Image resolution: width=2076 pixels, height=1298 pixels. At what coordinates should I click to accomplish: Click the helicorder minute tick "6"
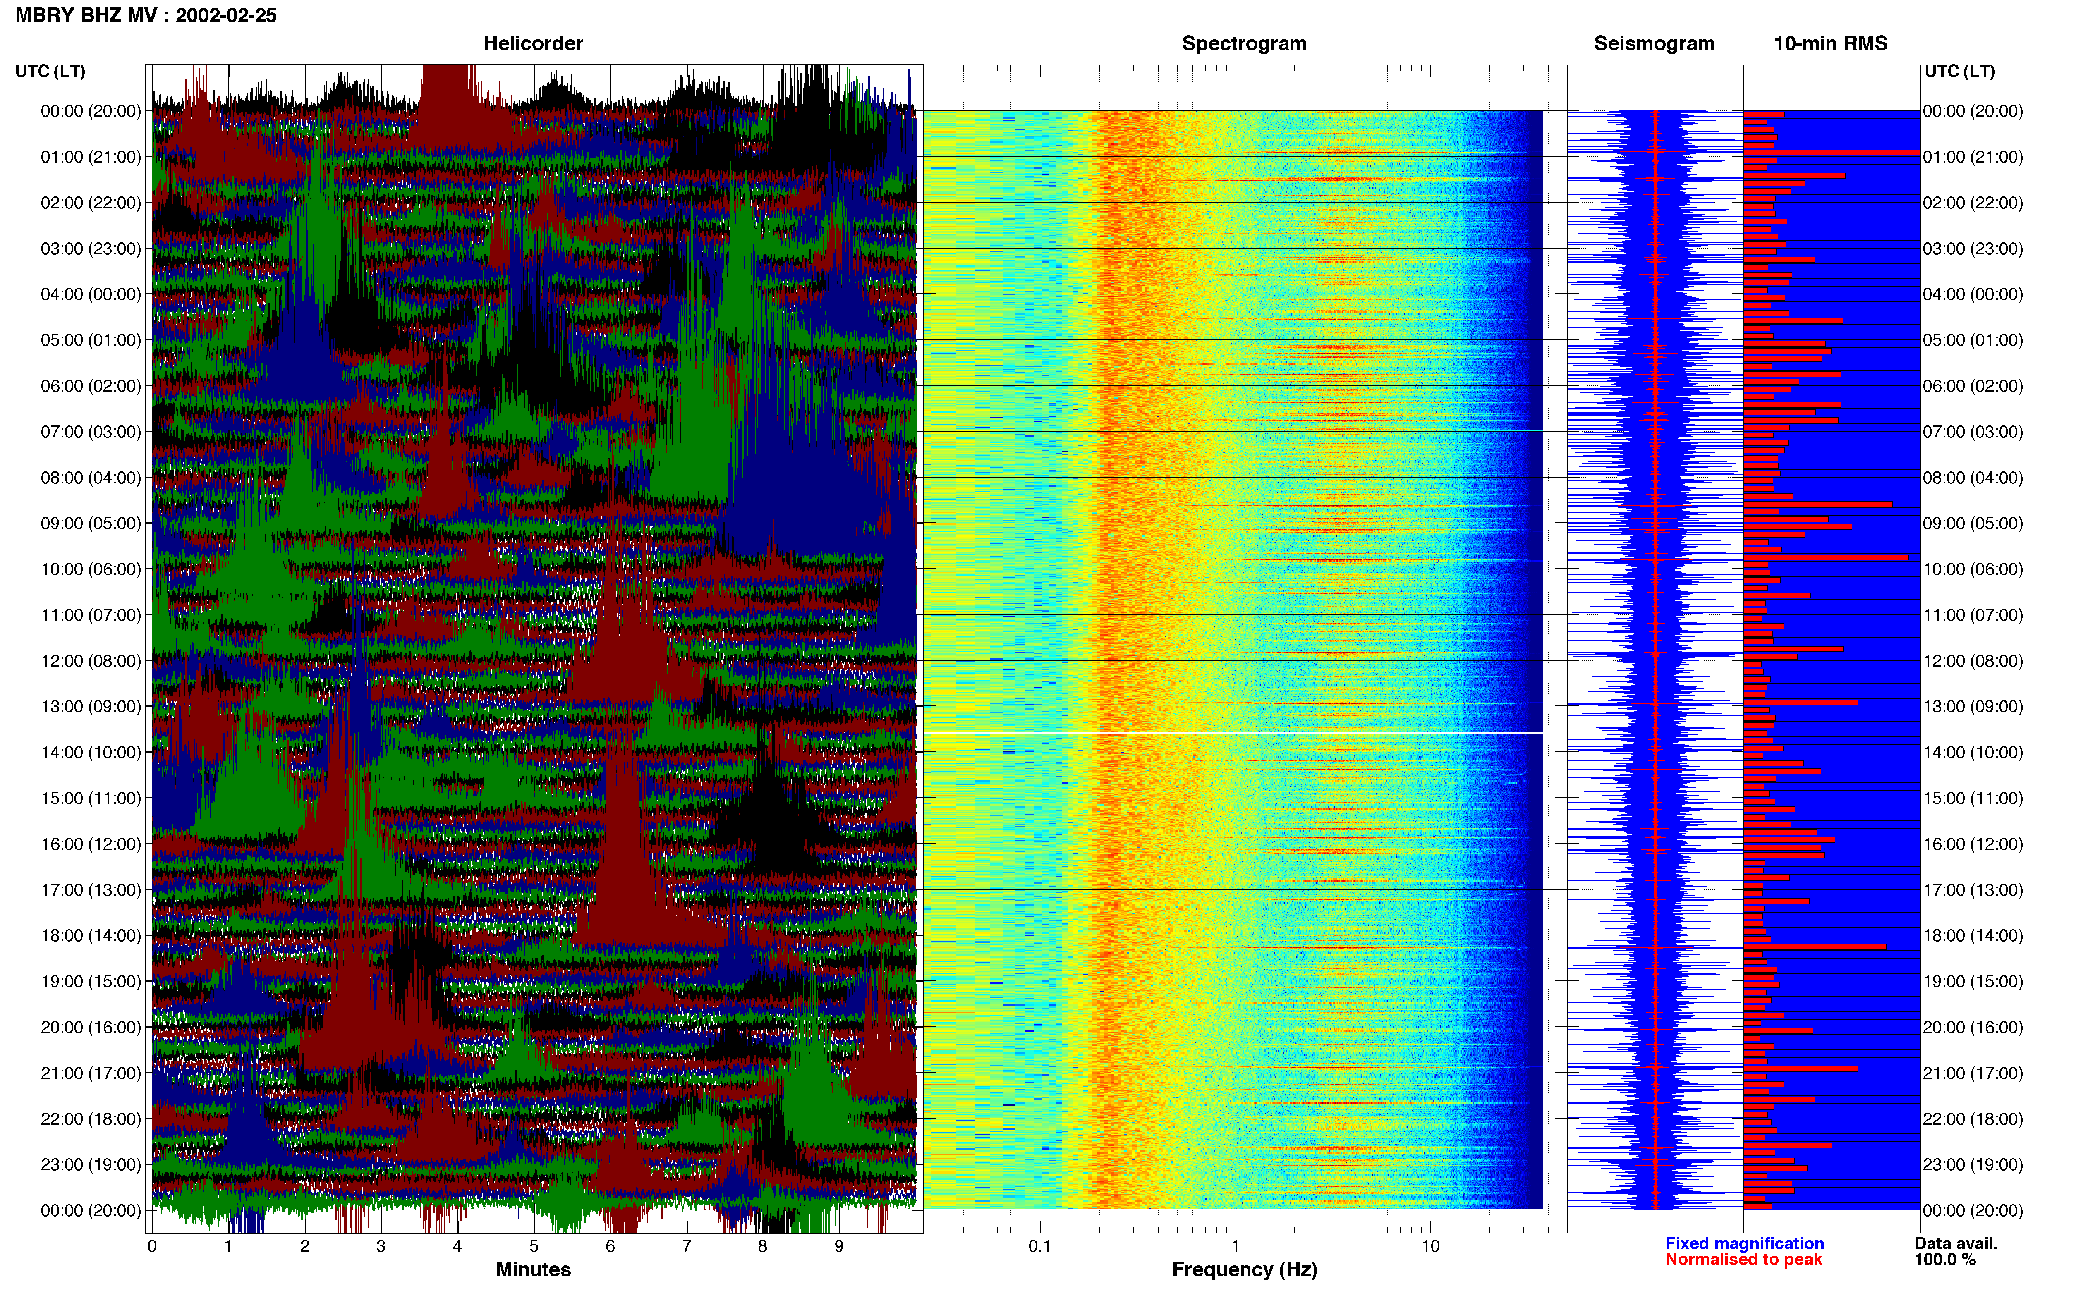pyautogui.click(x=611, y=1246)
